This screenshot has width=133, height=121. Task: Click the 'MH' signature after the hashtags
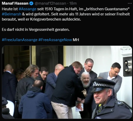coord(76,40)
